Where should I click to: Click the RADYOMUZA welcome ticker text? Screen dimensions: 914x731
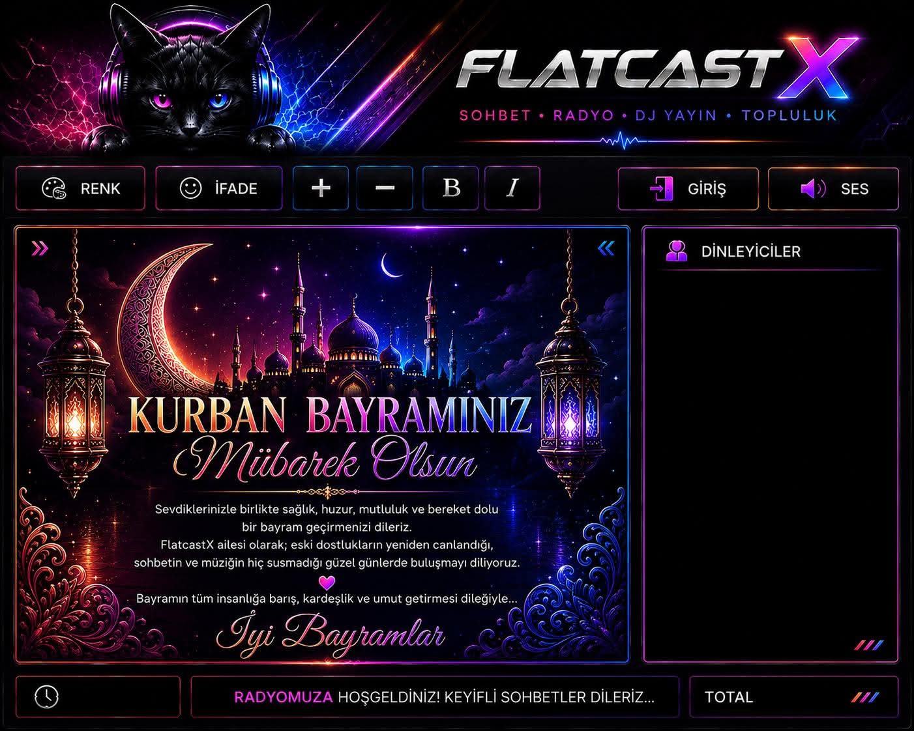444,697
